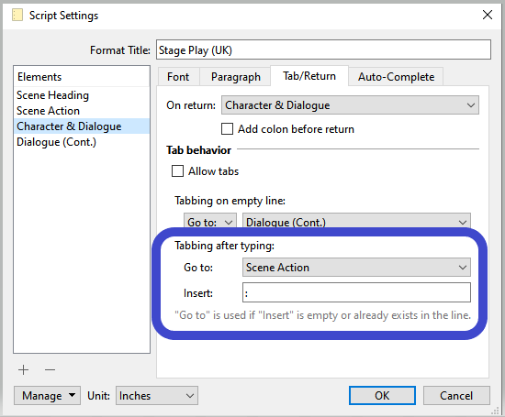Enable Add colon before return checkbox
Image resolution: width=505 pixels, height=417 pixels.
(x=227, y=129)
